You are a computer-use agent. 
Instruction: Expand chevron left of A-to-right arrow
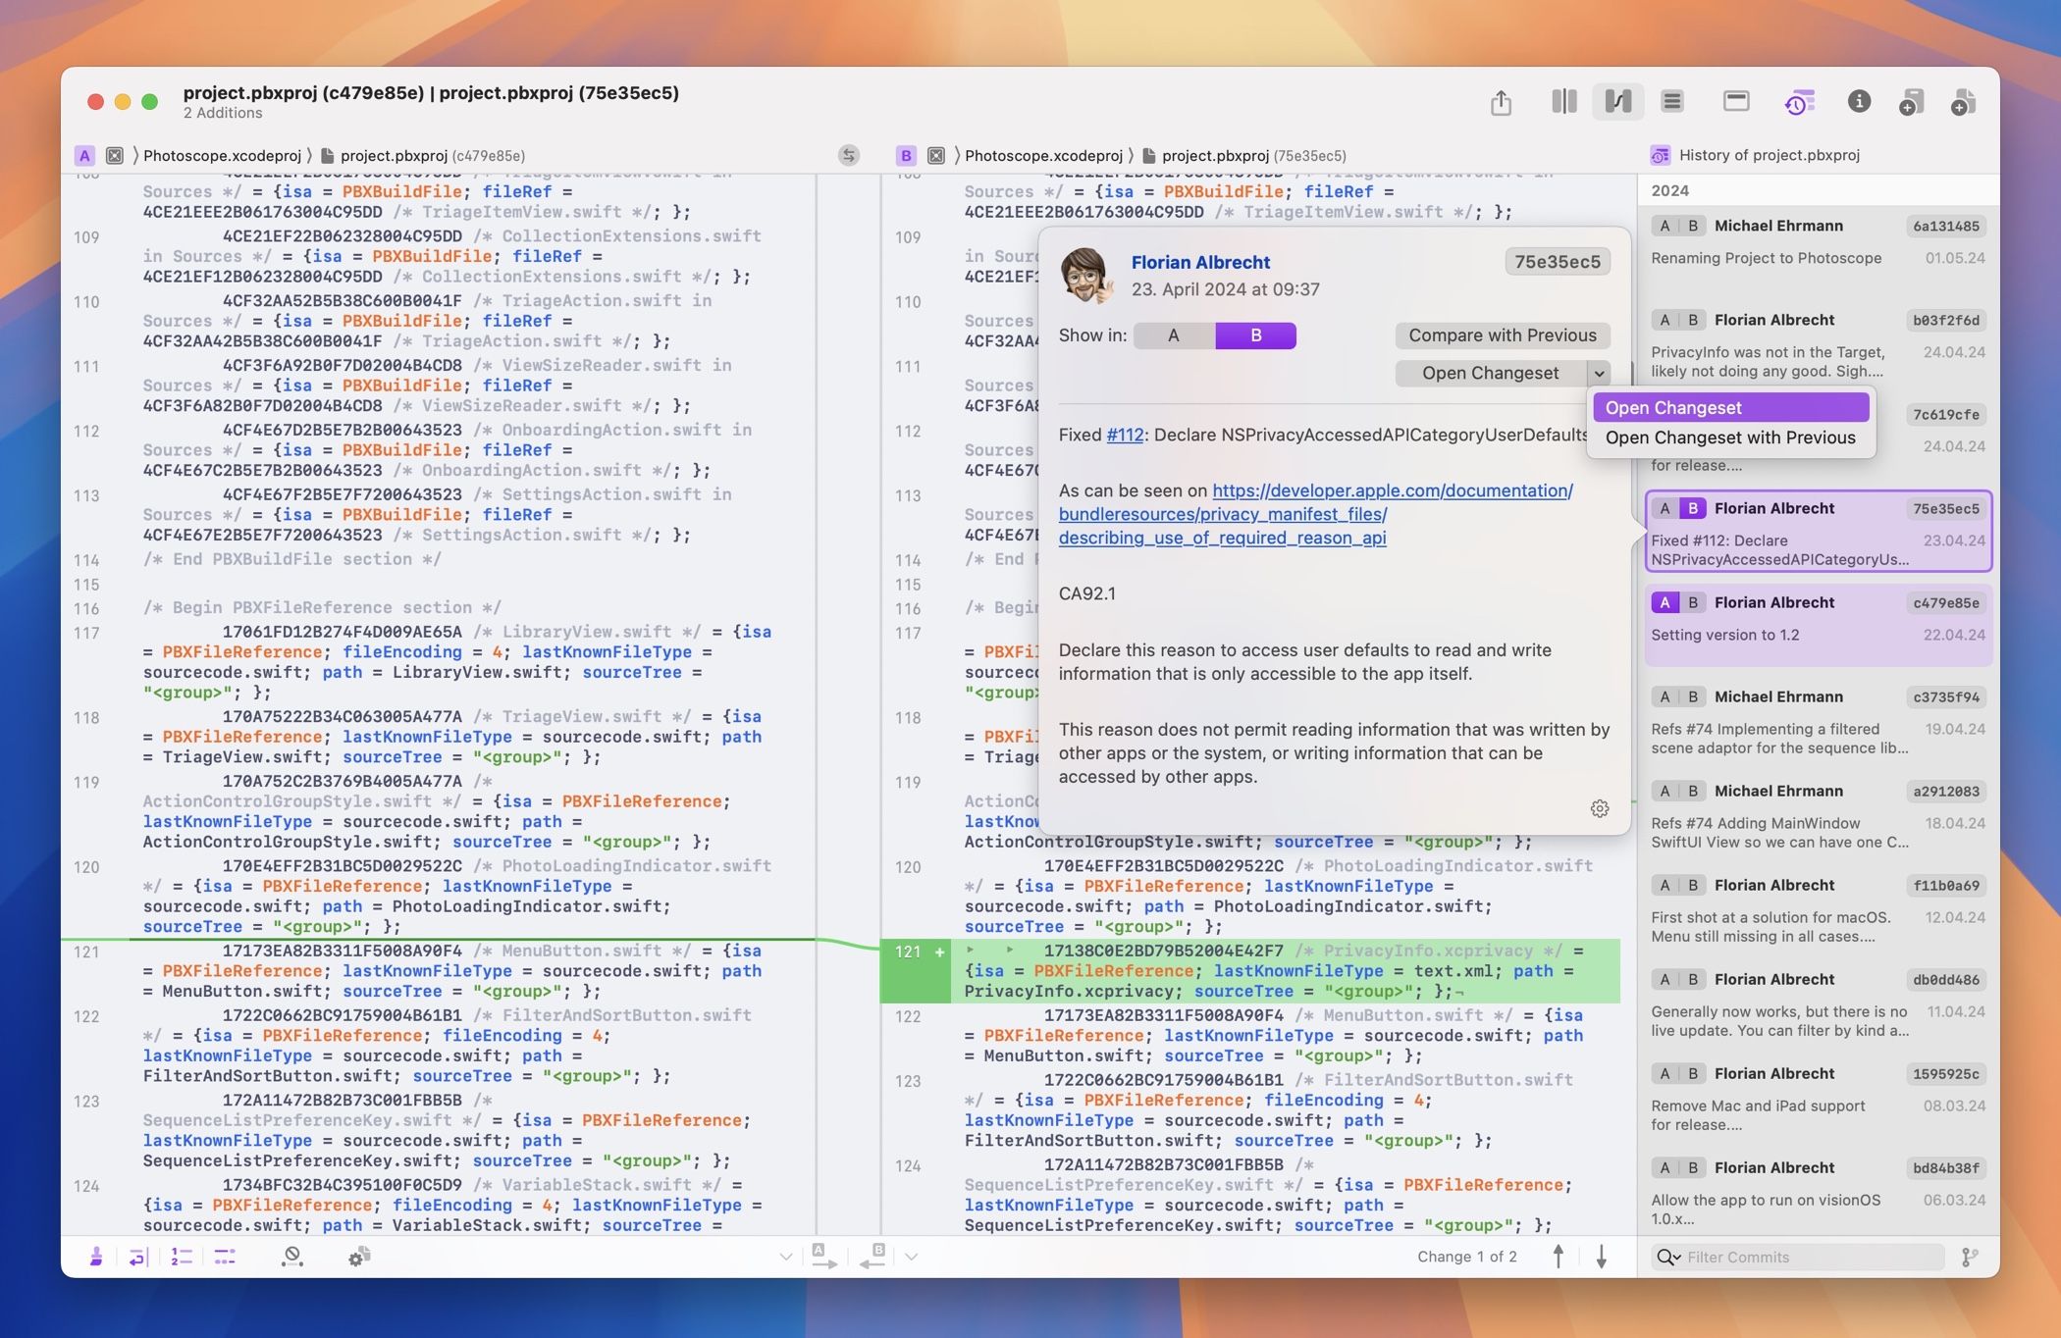coord(785,1257)
